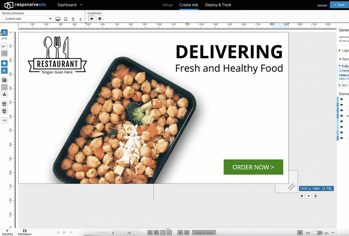Open guidelines settings gear
349x236 pixels.
(x=100, y=19)
